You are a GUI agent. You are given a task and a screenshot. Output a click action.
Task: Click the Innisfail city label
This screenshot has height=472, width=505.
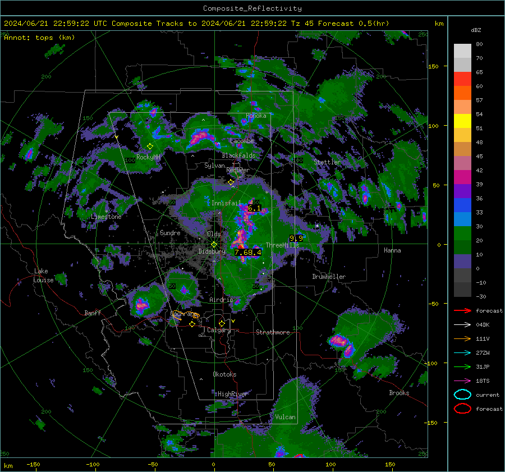click(x=226, y=203)
